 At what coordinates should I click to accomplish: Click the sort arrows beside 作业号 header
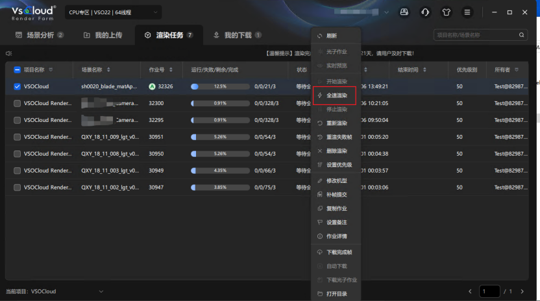coord(170,69)
